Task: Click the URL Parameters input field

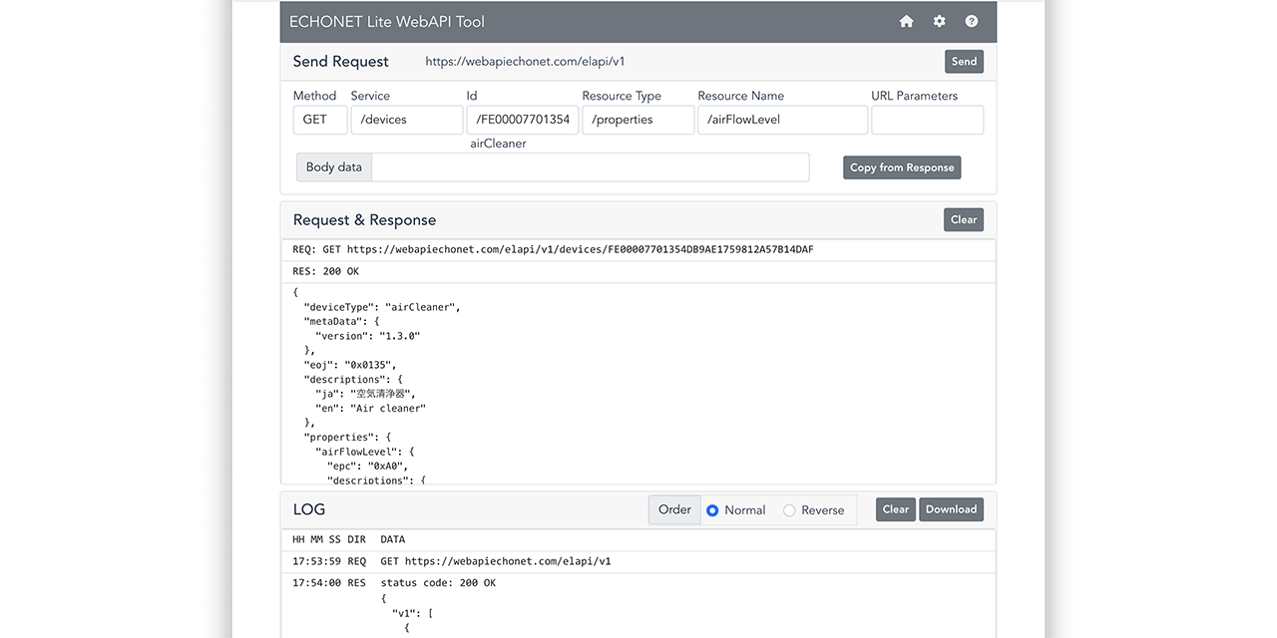Action: pos(927,120)
